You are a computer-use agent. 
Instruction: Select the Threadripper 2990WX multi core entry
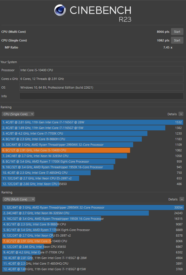click(x=92, y=207)
